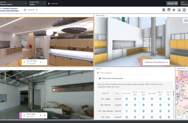Viewport: 188px width, 123px height.
Task: Sort rooms by Name column header
Action: [104, 93]
